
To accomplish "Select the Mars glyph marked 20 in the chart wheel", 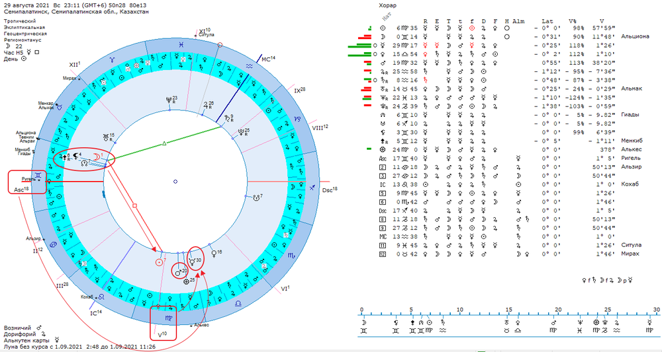I will click(x=179, y=273).
